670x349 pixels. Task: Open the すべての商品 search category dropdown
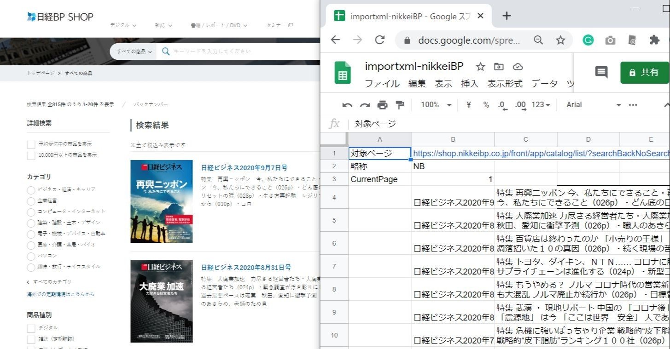(x=133, y=51)
